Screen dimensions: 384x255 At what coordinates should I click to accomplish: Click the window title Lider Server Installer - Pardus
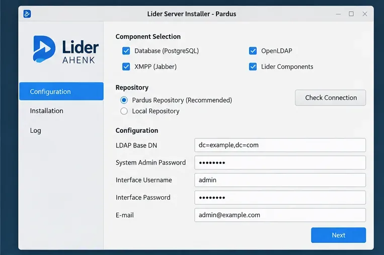192,14
